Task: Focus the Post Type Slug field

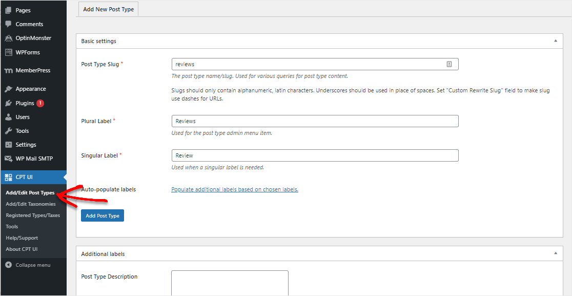Action: click(315, 64)
